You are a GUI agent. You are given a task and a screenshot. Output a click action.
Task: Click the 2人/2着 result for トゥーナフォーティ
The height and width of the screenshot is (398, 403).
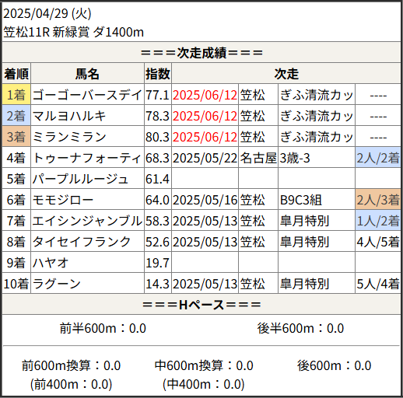click(x=378, y=158)
